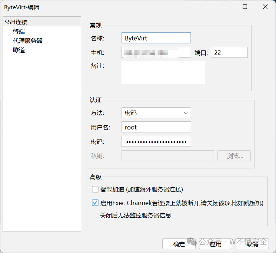Minimize the ByteVirt-编辑 window
The image size is (276, 253).
coord(225,7)
